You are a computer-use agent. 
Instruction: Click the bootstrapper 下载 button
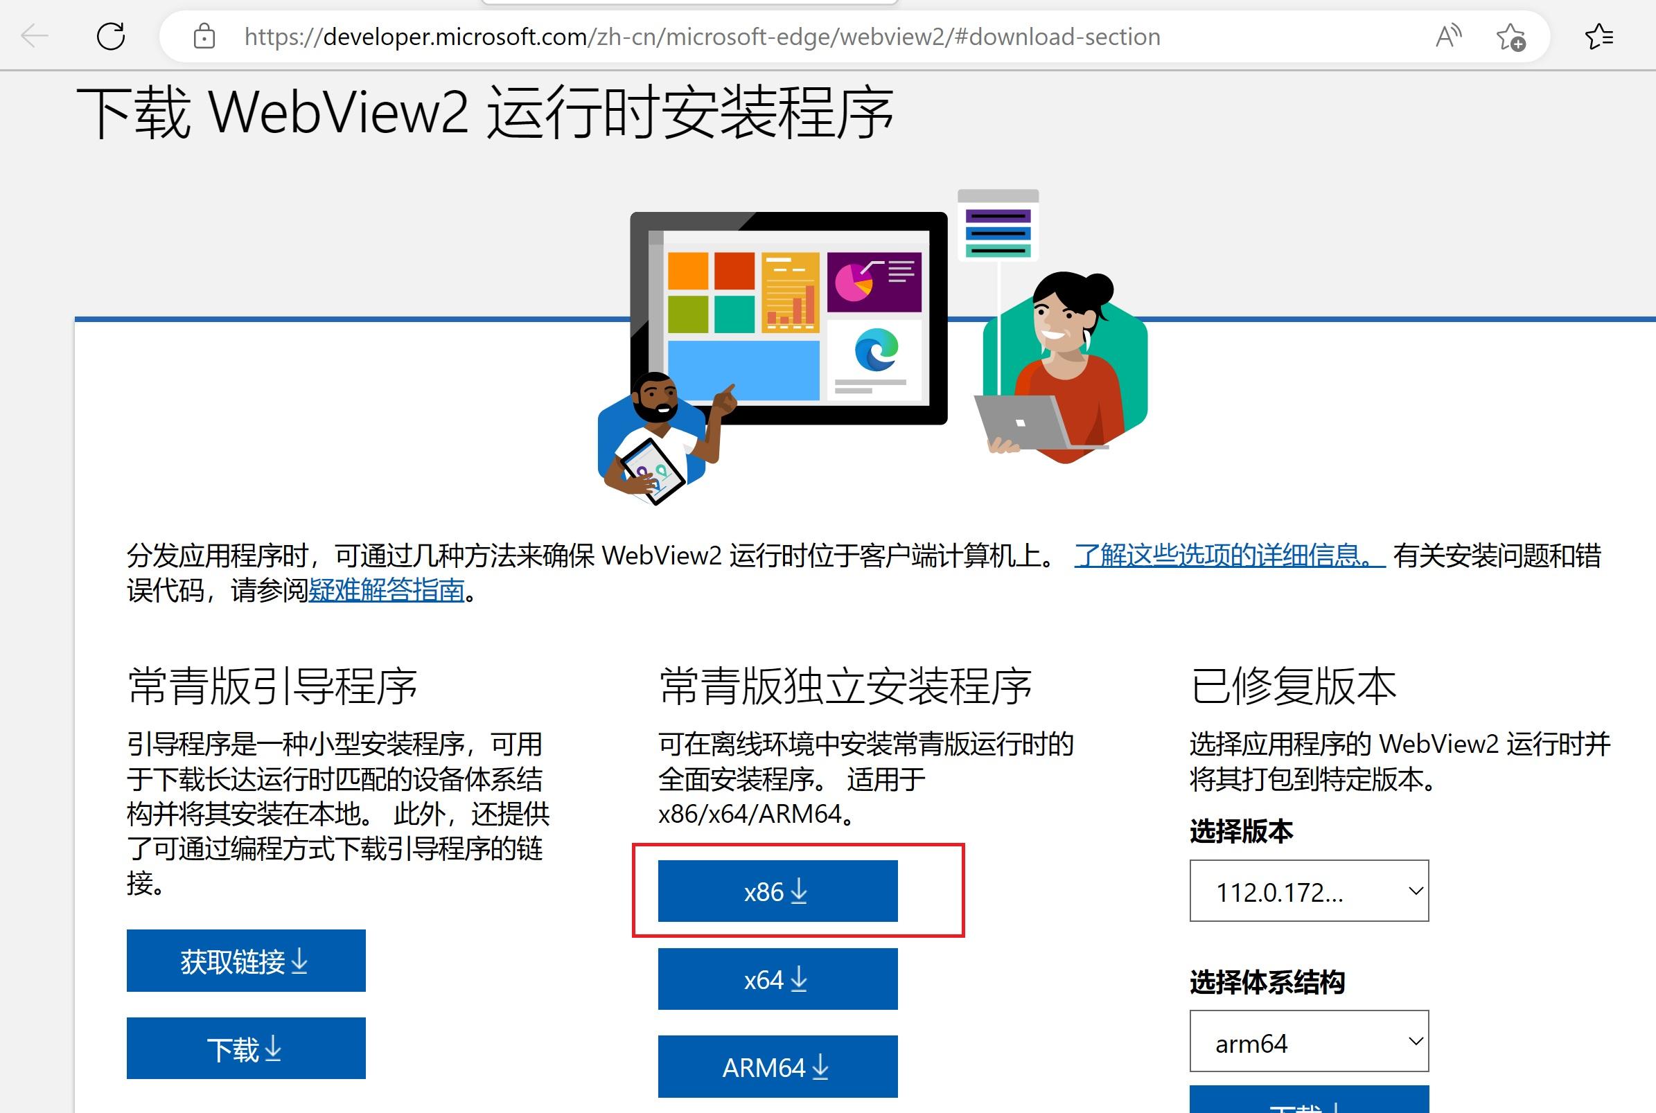point(246,1049)
